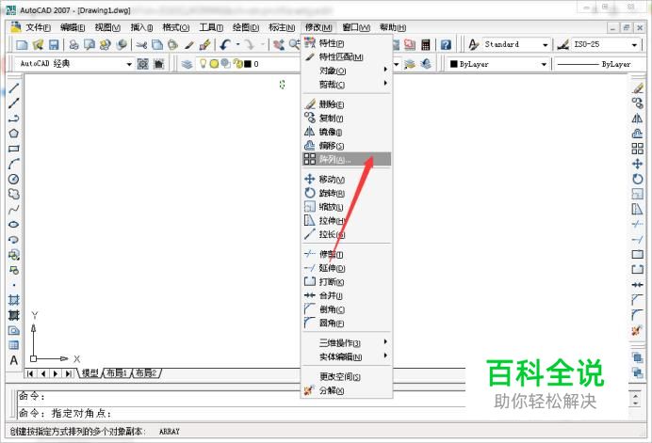Image resolution: width=652 pixels, height=443 pixels.
Task: Select the Revision Cloud tool
Action: 14,195
